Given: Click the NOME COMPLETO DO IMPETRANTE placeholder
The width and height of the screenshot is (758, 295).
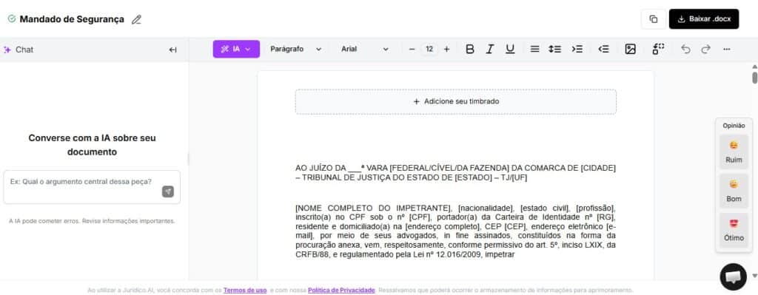Looking at the screenshot, I should tap(374, 208).
